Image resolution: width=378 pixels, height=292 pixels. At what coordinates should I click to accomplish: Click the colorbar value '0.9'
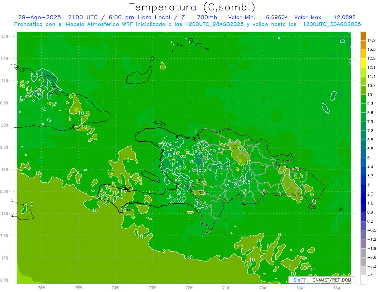pos(370,212)
